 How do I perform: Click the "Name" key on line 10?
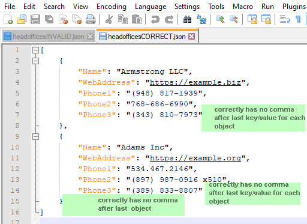click(92, 147)
